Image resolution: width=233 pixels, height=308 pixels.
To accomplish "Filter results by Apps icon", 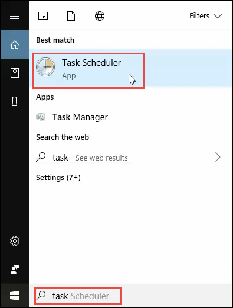I will click(43, 16).
